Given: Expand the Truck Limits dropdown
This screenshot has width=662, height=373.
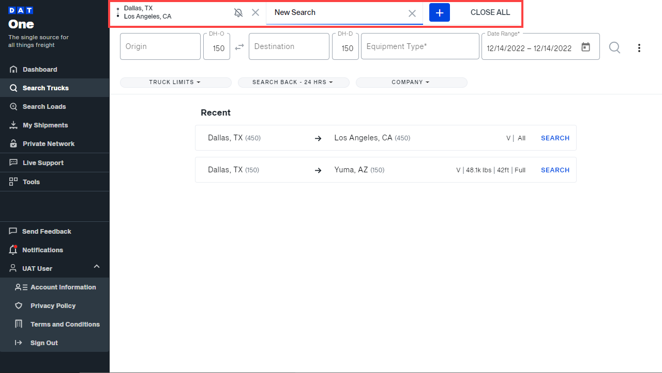Looking at the screenshot, I should tap(175, 83).
